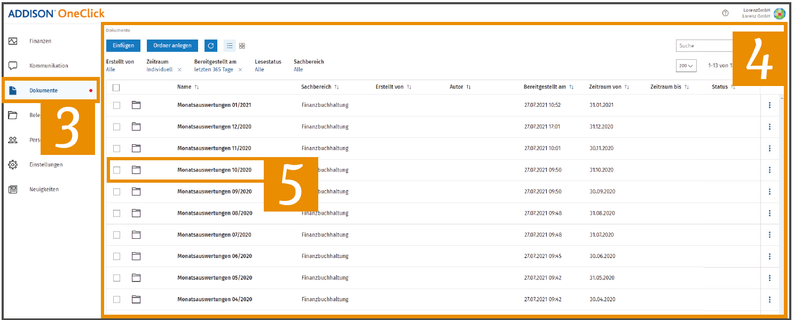Open the Lorenz GmbH account avatar
Viewport: 794px width, 320px height.
(x=780, y=13)
